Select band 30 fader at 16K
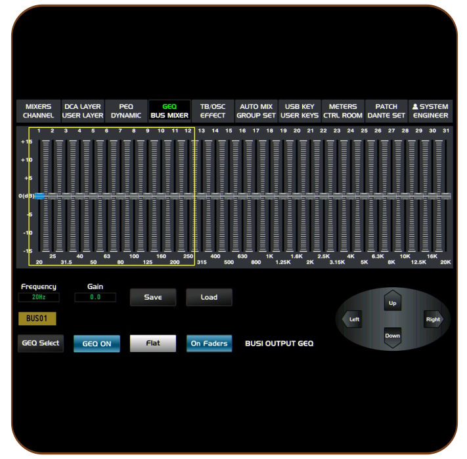 (x=432, y=196)
